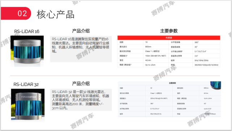Select the slide title "核心产品"
232x131 pixels.
[55, 14]
